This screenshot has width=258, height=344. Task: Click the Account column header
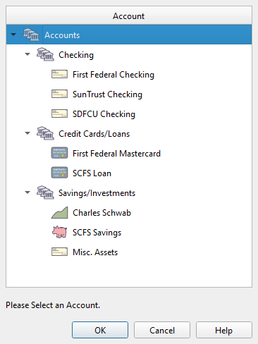(x=129, y=16)
